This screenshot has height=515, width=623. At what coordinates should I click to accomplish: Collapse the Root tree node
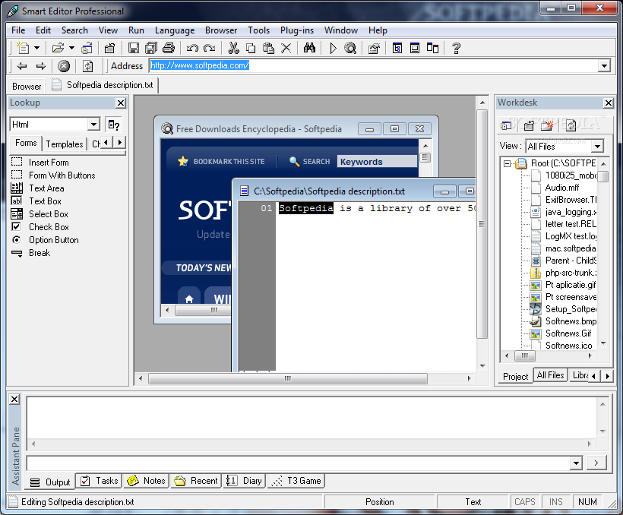point(507,163)
